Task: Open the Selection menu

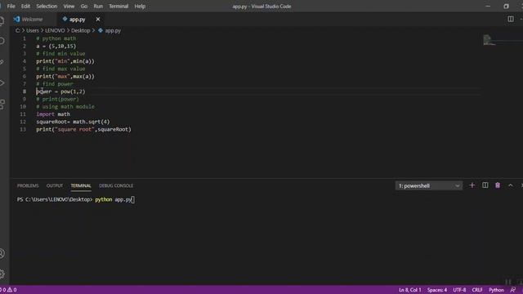Action: pyautogui.click(x=47, y=6)
